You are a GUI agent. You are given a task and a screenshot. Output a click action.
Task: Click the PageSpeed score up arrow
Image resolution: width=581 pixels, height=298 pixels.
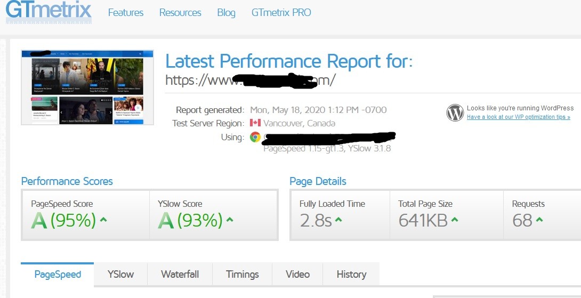(103, 220)
